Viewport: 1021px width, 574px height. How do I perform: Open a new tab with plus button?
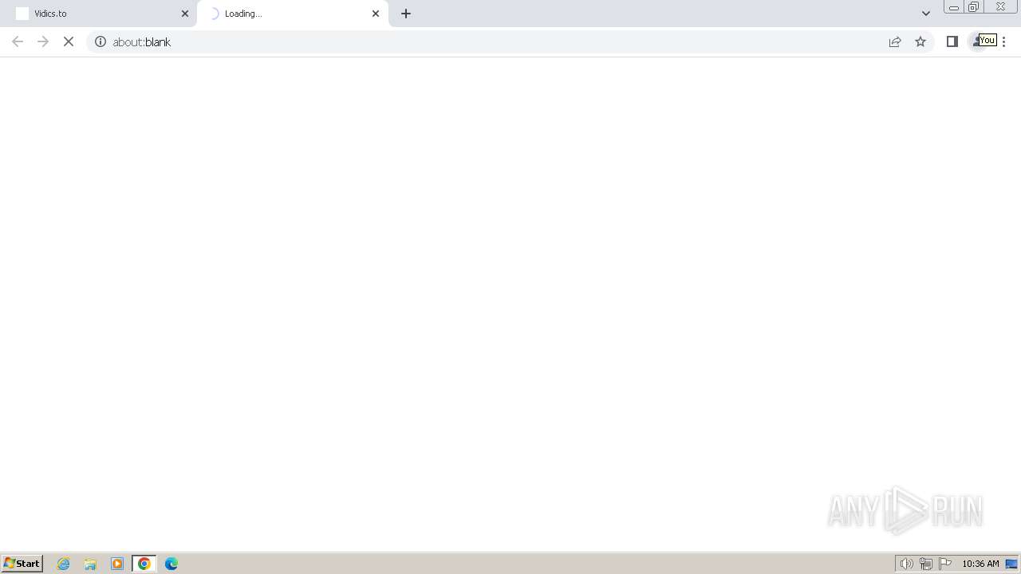coord(406,14)
